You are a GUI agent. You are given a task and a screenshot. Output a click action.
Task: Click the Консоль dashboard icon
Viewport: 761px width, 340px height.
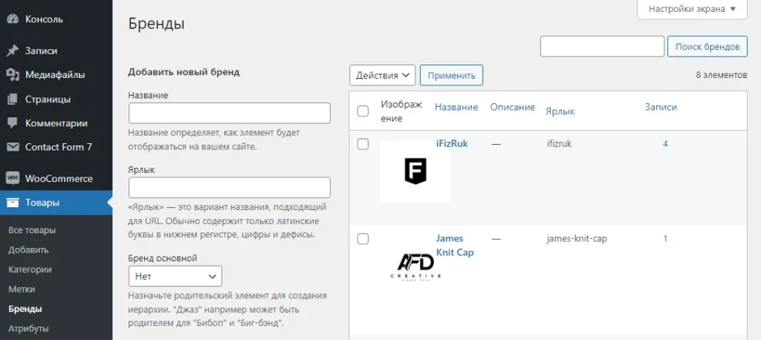(13, 20)
